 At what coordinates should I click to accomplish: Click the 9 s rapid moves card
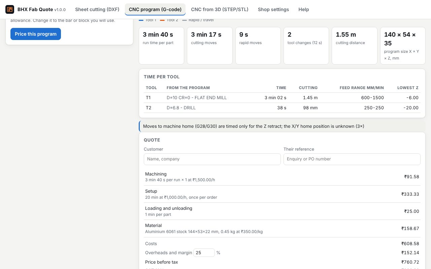(x=258, y=46)
